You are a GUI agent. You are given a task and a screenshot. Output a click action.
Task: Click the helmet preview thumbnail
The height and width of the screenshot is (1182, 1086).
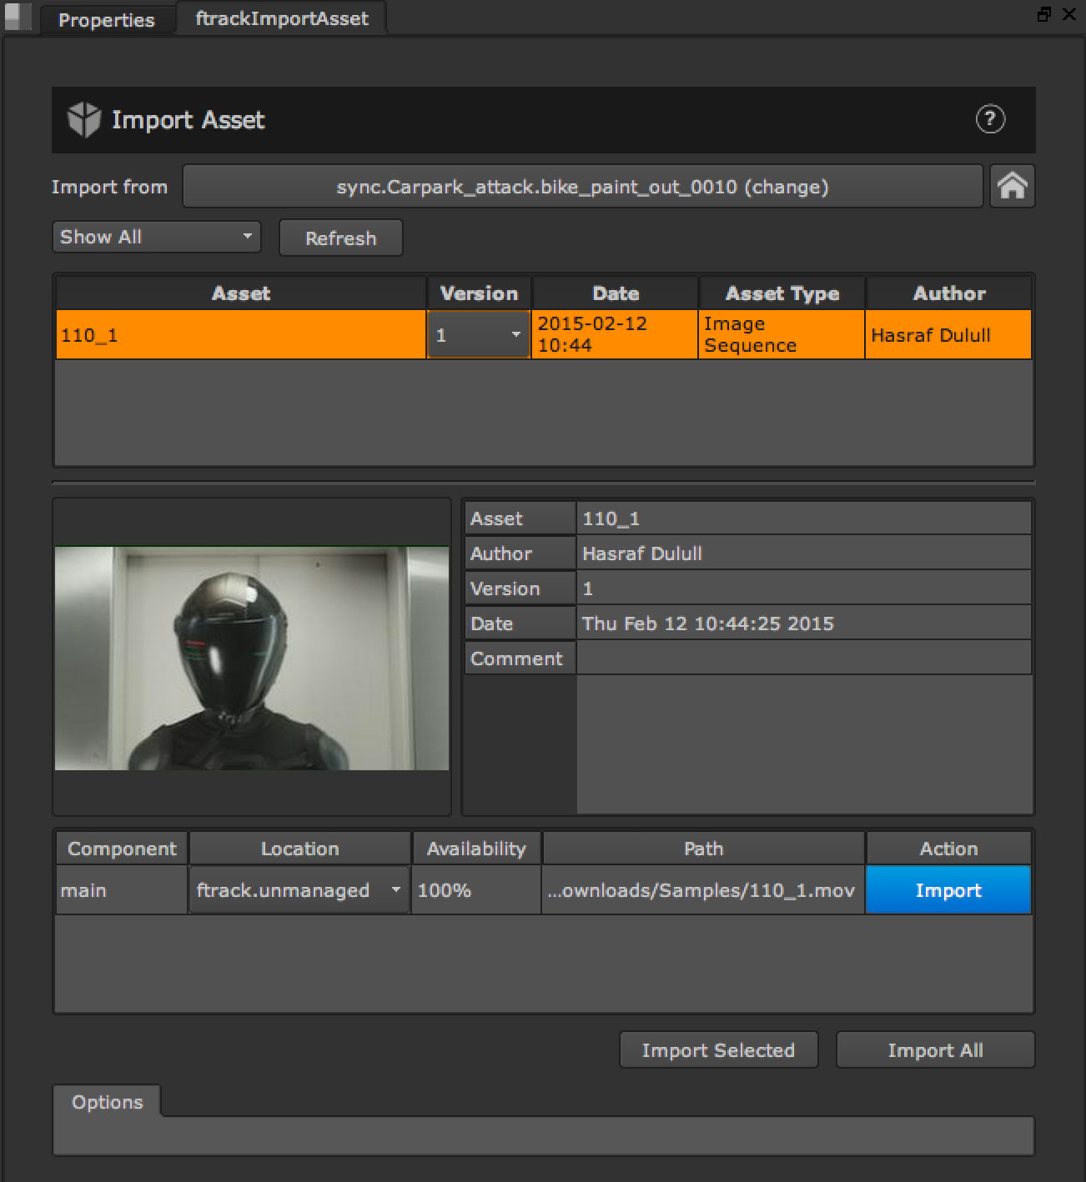(x=252, y=658)
